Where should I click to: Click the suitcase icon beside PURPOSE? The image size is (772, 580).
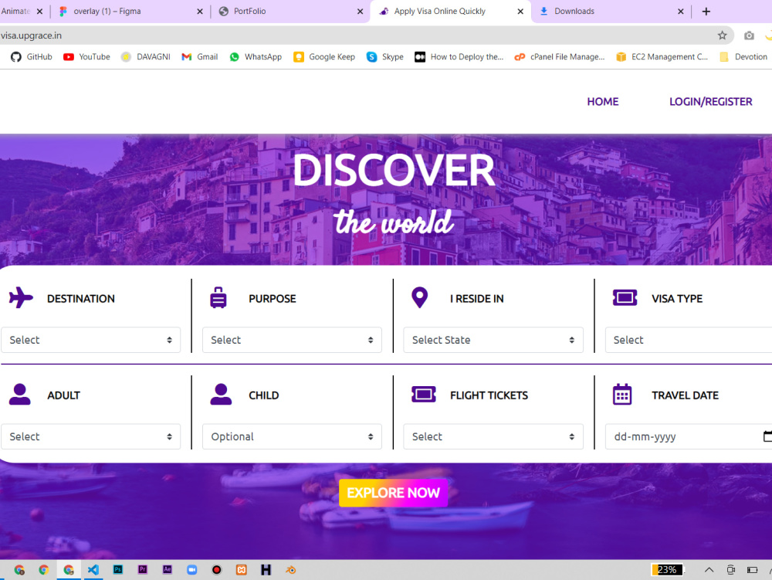[x=218, y=297]
